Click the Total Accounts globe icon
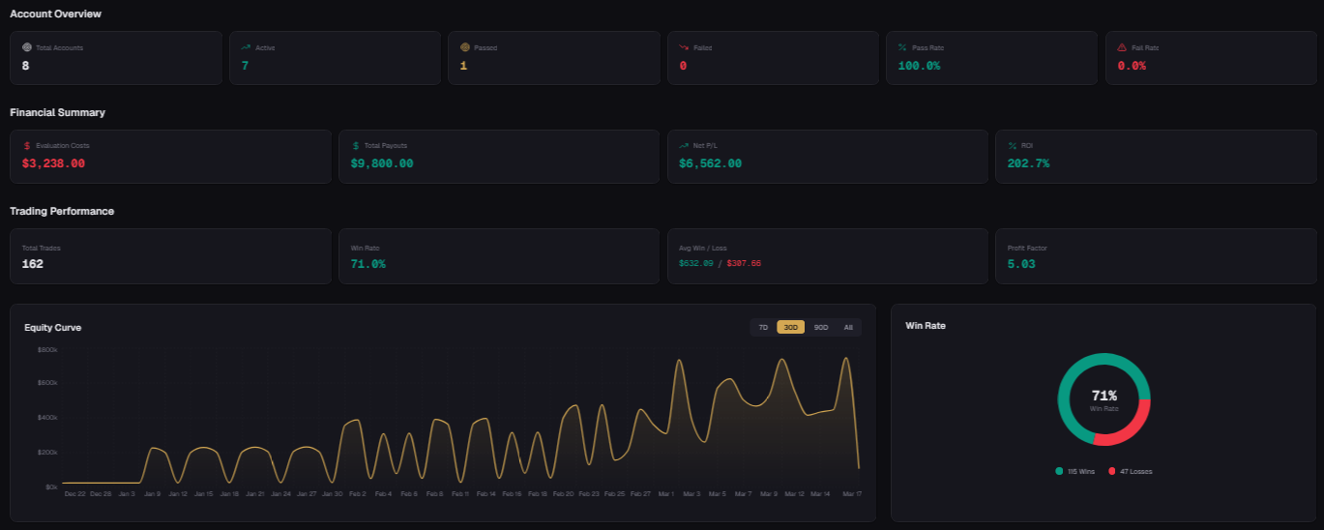This screenshot has height=530, width=1324. click(27, 47)
